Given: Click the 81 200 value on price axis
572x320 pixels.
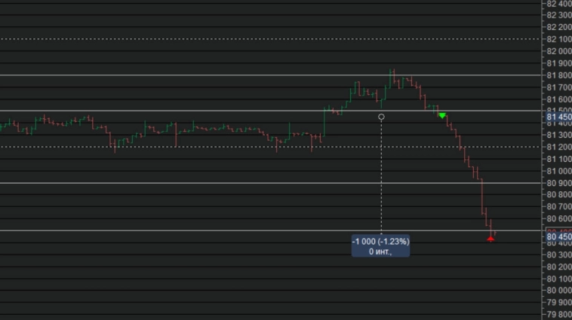Looking at the screenshot, I should [559, 147].
